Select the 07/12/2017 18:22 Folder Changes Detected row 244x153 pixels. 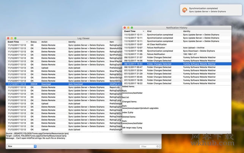(176, 83)
